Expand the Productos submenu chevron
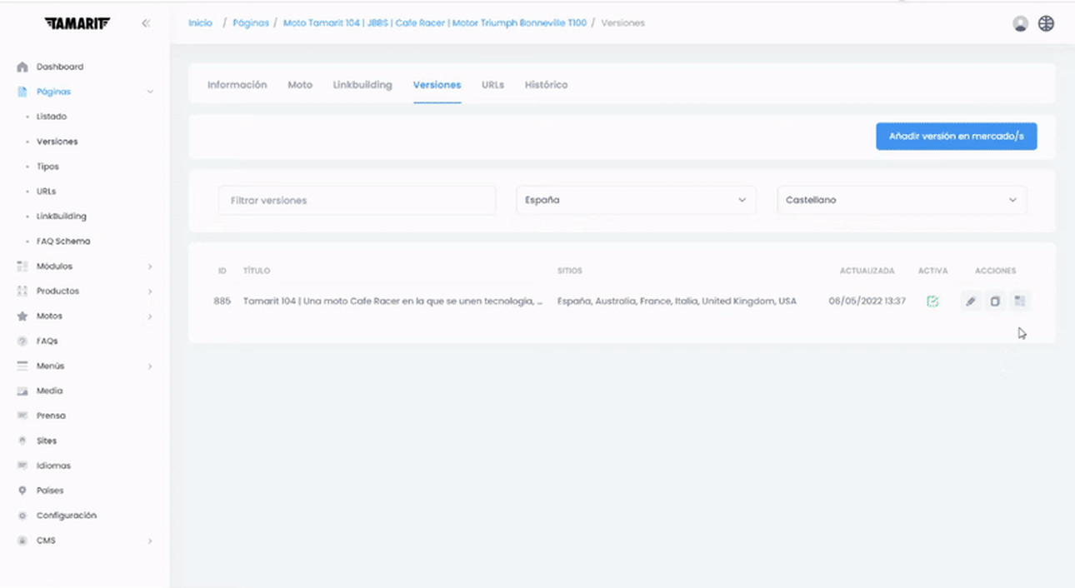 pos(150,292)
